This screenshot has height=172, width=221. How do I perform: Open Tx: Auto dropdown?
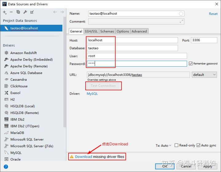[x=163, y=145]
